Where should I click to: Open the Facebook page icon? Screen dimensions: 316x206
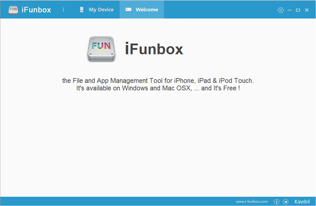click(x=277, y=202)
